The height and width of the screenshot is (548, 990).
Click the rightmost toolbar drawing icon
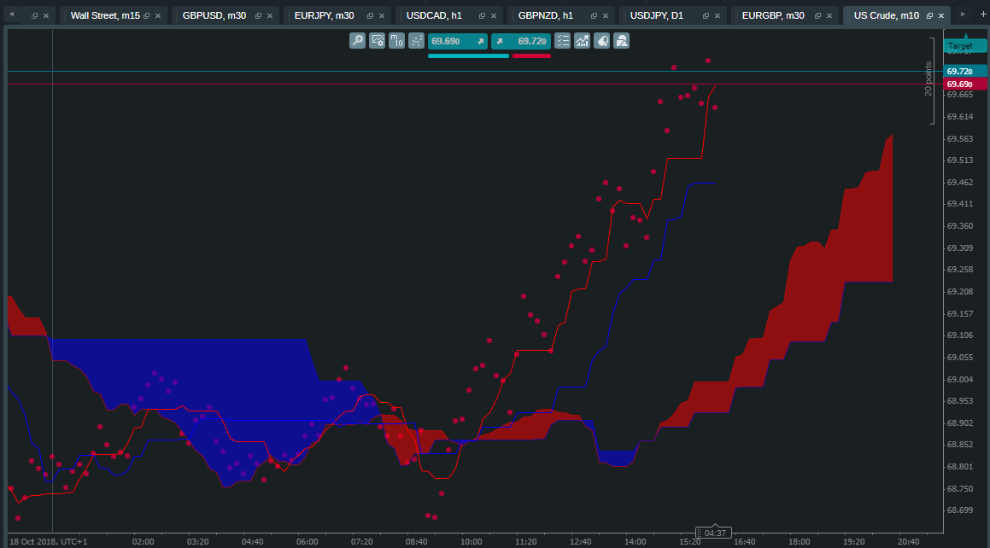(621, 40)
